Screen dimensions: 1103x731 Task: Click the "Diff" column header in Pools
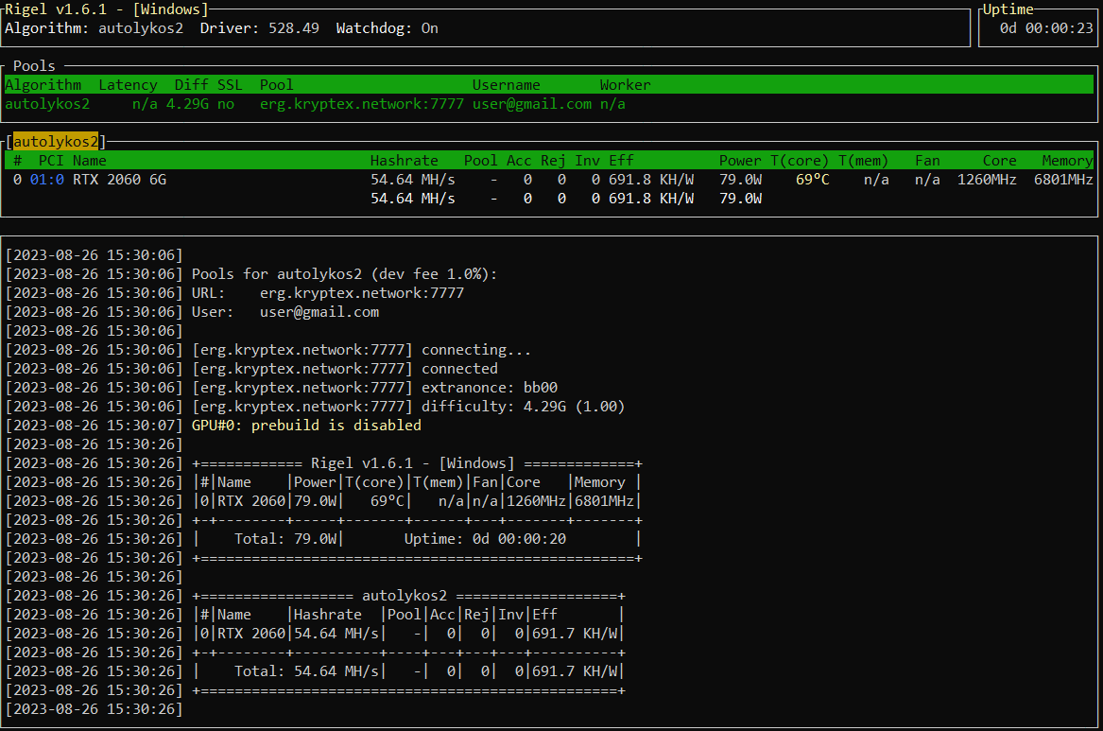click(191, 85)
